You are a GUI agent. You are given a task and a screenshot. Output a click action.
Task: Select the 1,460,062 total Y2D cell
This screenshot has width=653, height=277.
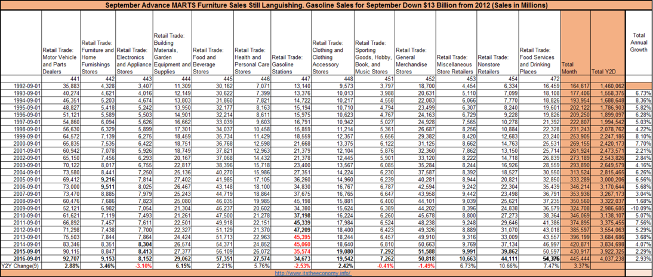(607, 85)
